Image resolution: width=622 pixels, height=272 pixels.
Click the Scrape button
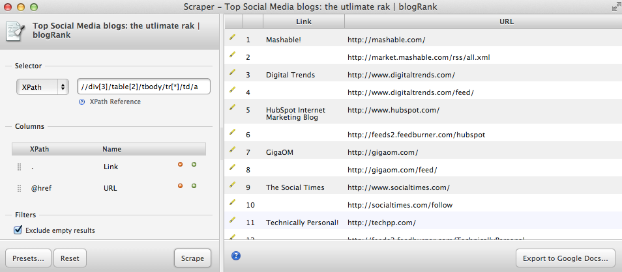coord(192,258)
